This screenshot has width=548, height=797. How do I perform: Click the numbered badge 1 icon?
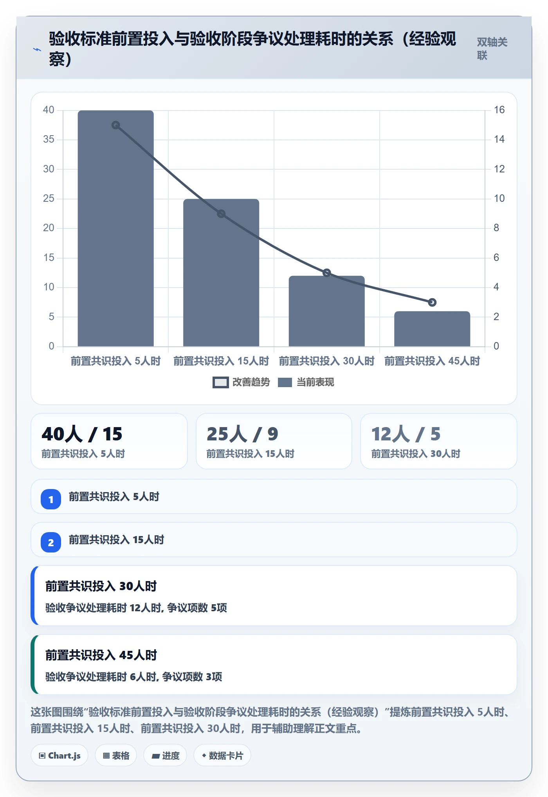tap(51, 499)
